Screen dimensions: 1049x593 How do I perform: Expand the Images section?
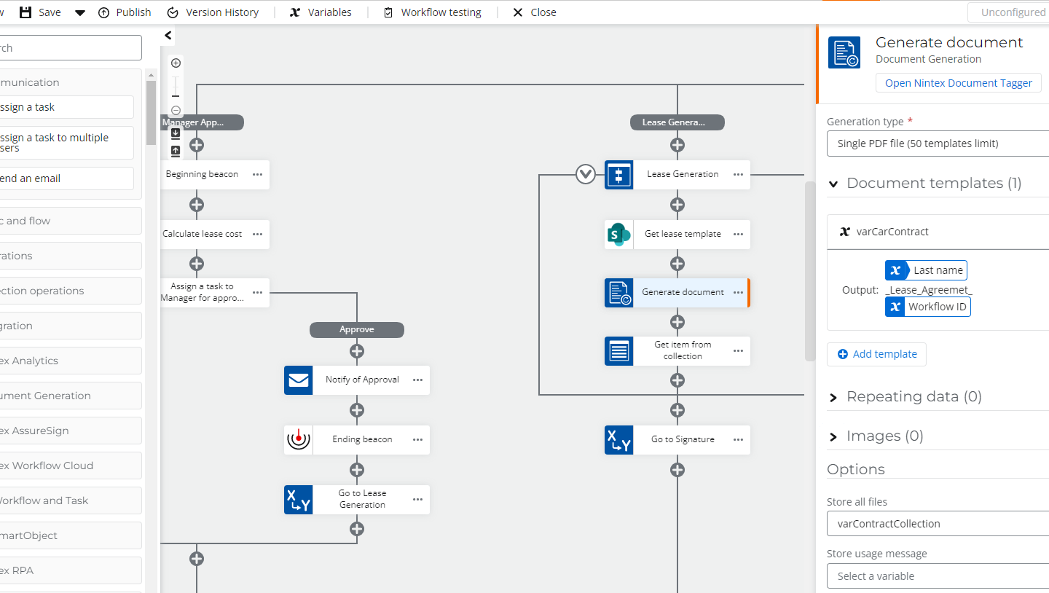point(833,437)
